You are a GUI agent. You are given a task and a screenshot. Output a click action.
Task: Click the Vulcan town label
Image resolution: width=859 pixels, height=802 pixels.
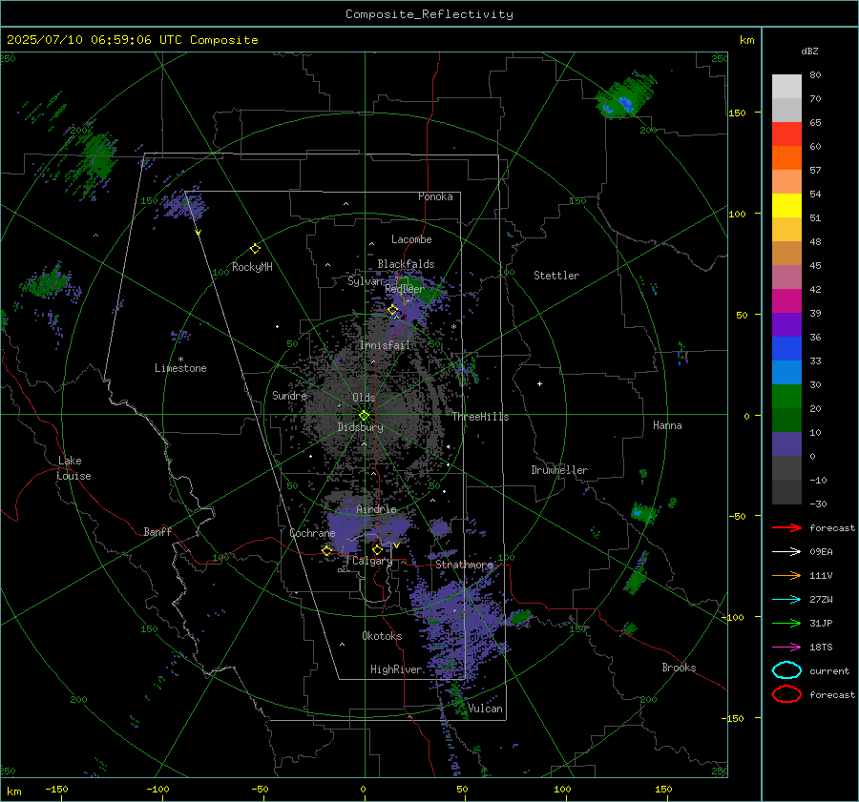click(485, 709)
